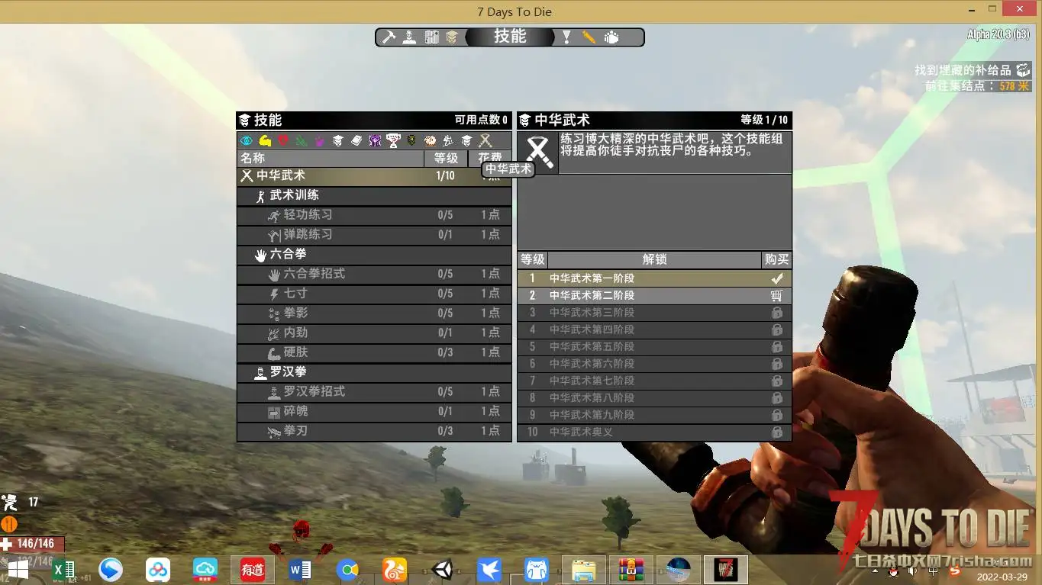Open the paw icon in top bar
The image size is (1042, 585).
coord(611,37)
